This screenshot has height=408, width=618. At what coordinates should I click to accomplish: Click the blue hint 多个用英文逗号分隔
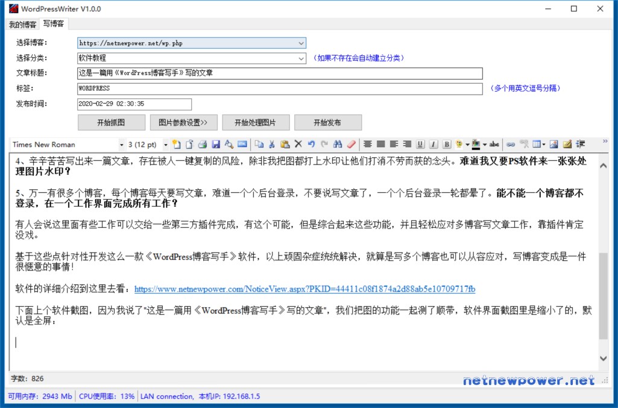click(x=525, y=88)
